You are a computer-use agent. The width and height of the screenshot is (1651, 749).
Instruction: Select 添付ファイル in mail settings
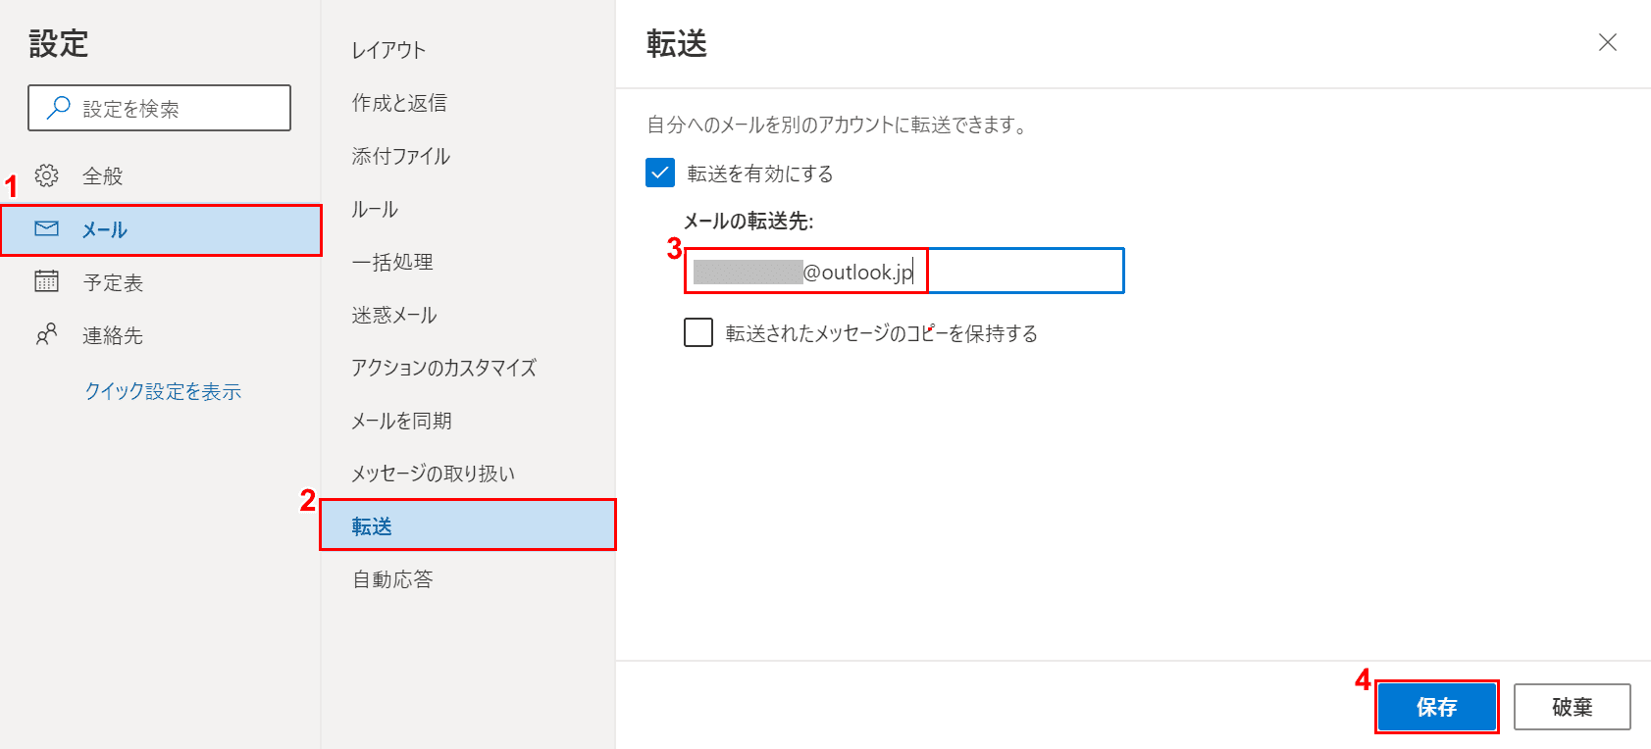coord(400,156)
